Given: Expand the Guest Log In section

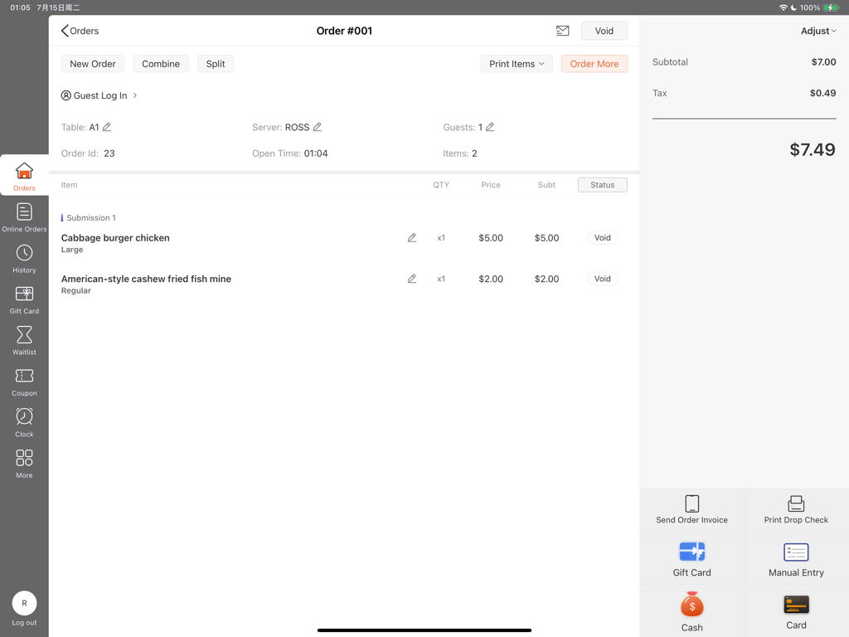Looking at the screenshot, I should click(99, 95).
